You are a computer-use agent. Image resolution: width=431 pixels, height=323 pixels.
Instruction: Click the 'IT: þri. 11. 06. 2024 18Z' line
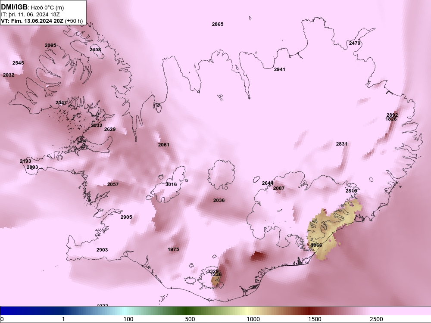[30, 14]
